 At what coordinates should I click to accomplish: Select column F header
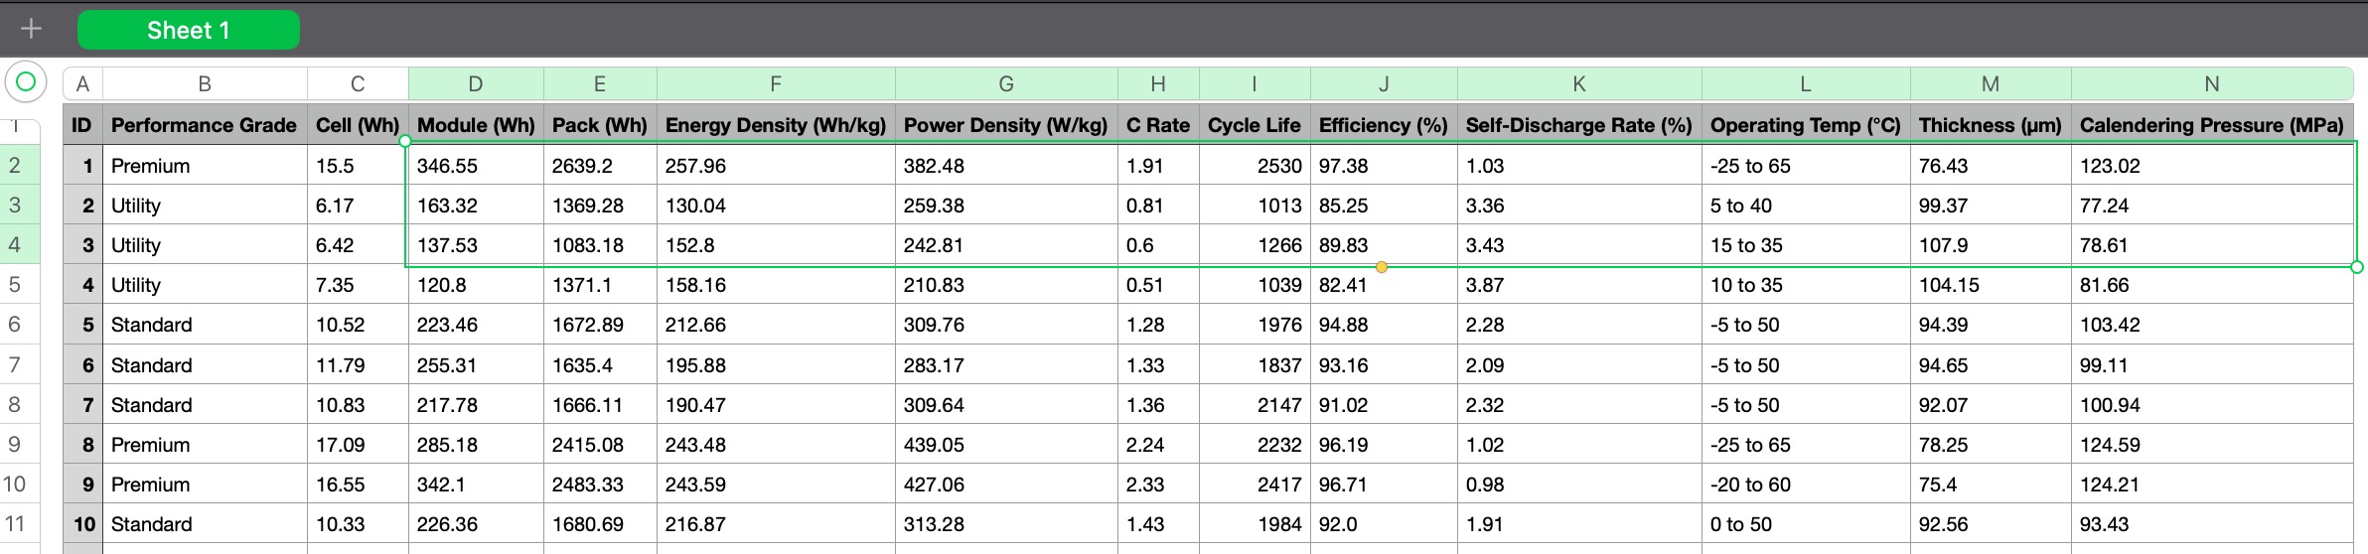pos(776,84)
